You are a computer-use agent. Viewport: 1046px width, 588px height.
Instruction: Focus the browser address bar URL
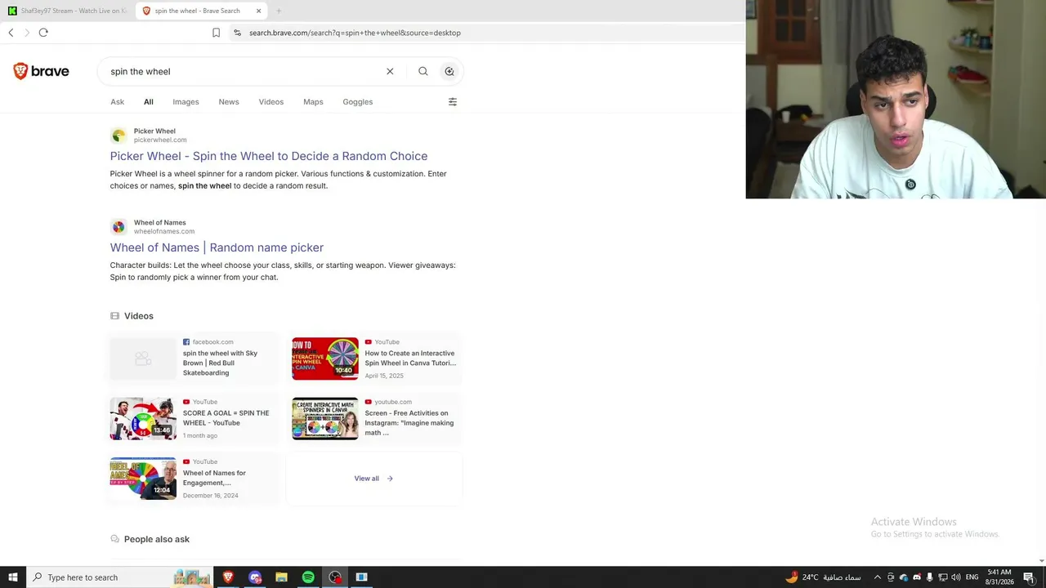coord(355,33)
